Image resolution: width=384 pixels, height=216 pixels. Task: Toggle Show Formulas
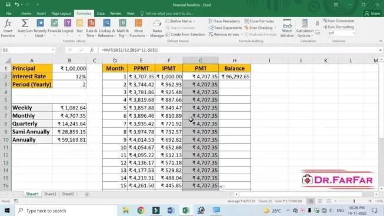point(259,21)
